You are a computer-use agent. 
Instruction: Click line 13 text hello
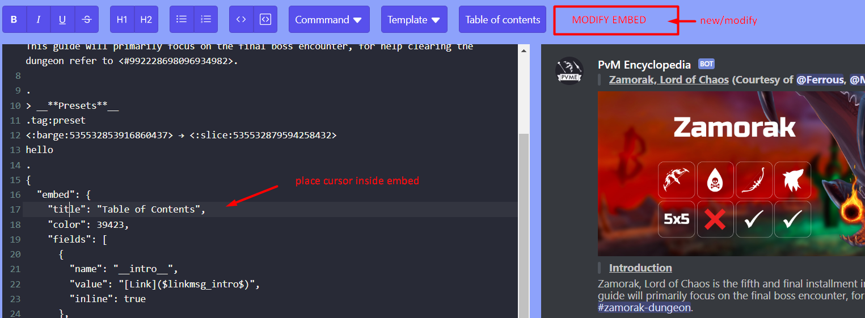coord(39,150)
